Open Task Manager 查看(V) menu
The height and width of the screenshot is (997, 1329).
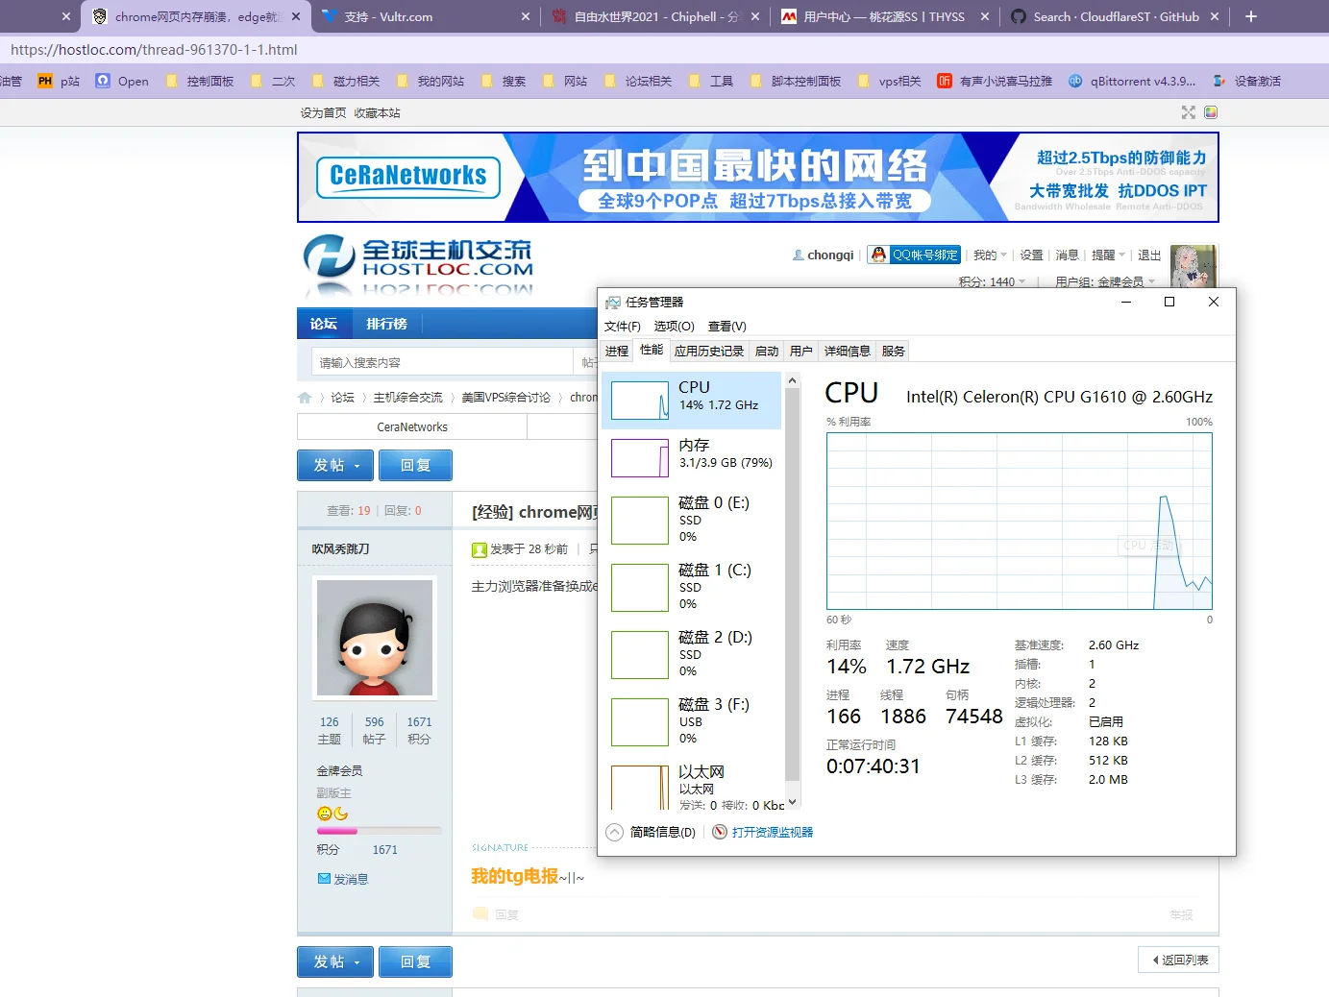pos(727,327)
